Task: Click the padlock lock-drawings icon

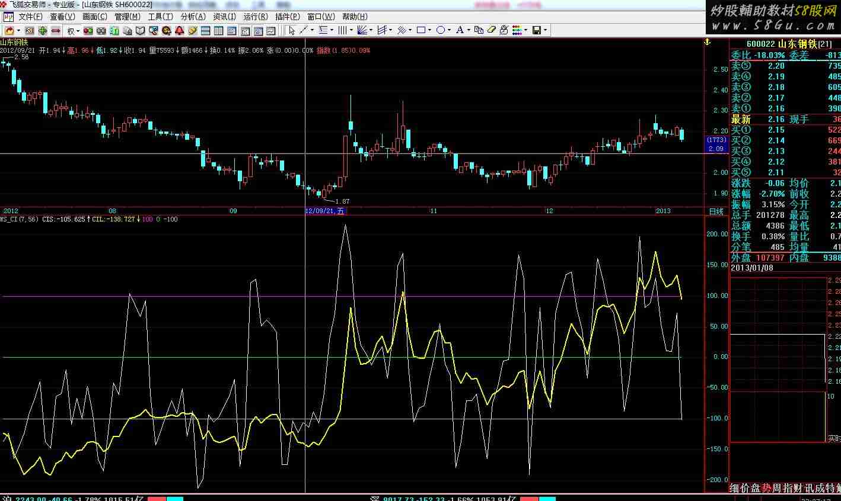Action: pos(504,30)
